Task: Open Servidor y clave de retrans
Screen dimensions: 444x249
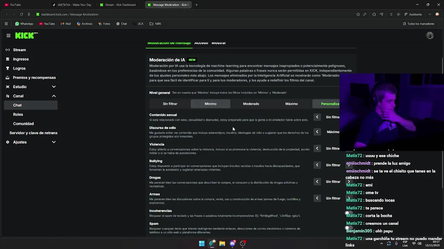Action: (x=33, y=133)
